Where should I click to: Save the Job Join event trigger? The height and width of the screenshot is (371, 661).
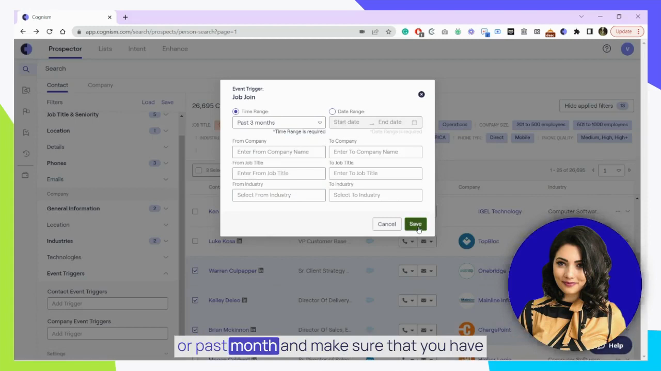[415, 224]
